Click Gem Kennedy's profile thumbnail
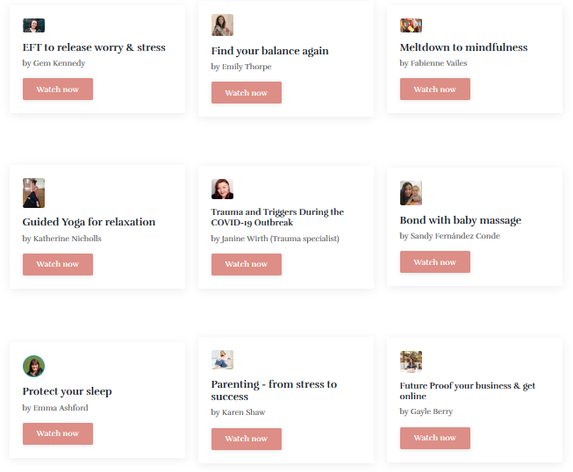The height and width of the screenshot is (472, 573). [33, 25]
